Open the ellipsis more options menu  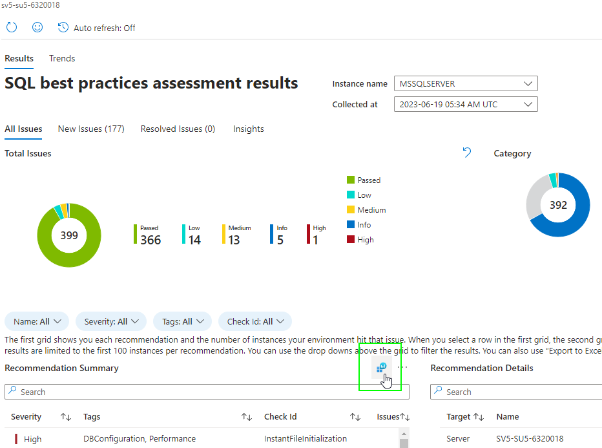(402, 367)
